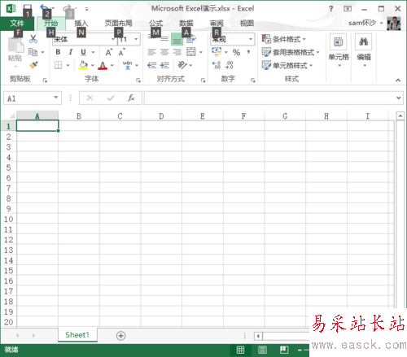
Task: Open the Cells (单元格) group button
Action: click(339, 50)
